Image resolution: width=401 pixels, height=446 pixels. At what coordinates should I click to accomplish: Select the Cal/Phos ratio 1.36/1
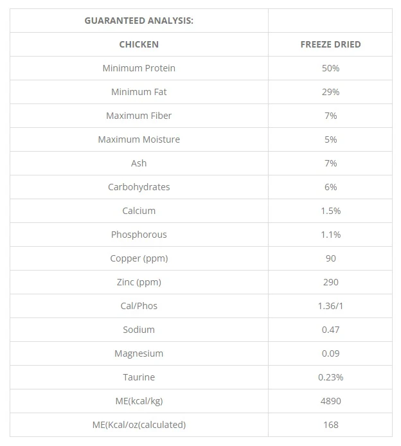[330, 306]
